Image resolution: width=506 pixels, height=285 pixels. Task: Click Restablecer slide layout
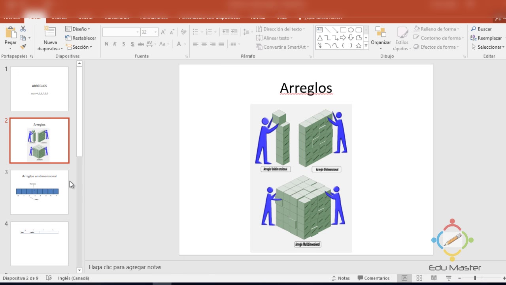81,38
